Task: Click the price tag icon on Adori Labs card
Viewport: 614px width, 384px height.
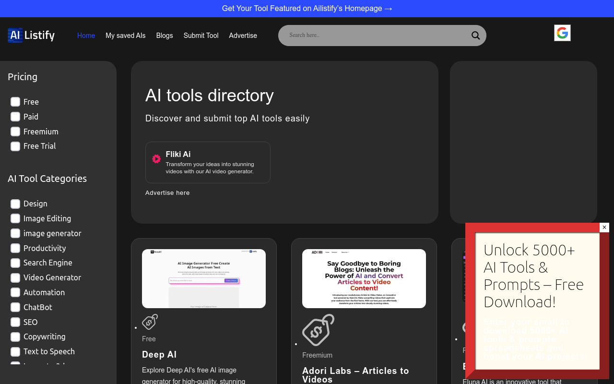Action: 319,330
